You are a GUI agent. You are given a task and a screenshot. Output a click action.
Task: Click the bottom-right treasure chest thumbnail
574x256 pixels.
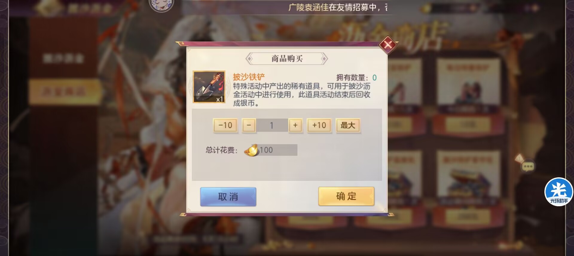(x=468, y=177)
